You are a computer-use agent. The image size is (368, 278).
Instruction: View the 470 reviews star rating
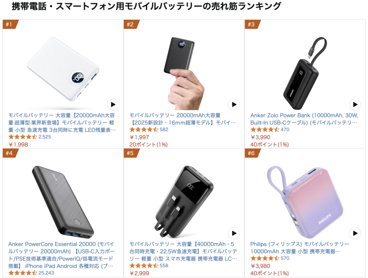pos(265,130)
